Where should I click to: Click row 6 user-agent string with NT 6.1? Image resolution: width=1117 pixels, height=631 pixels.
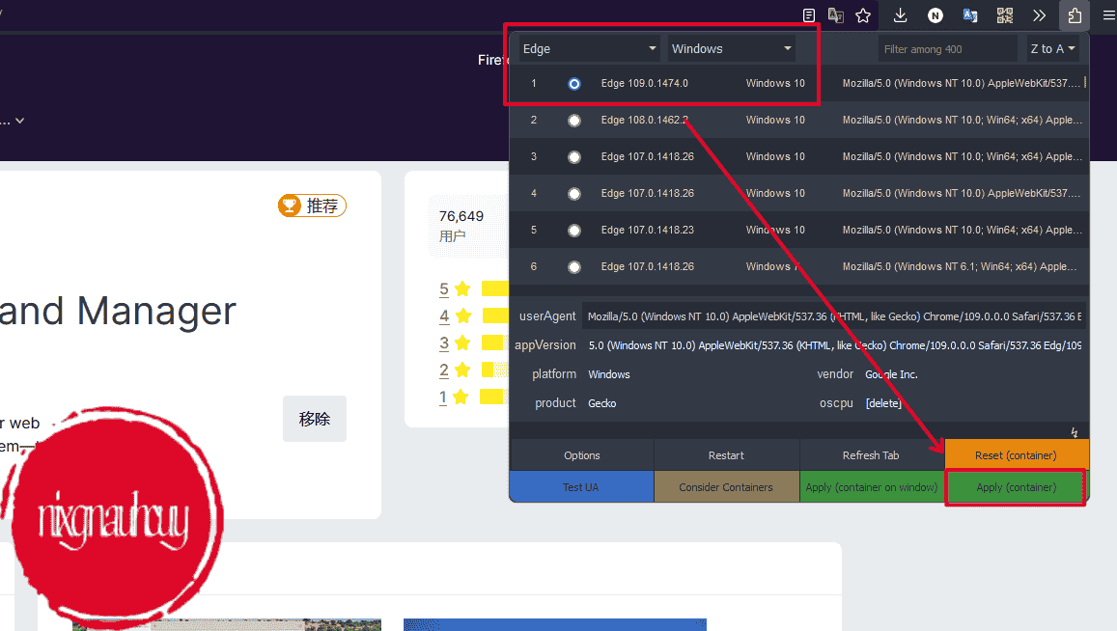(960, 266)
